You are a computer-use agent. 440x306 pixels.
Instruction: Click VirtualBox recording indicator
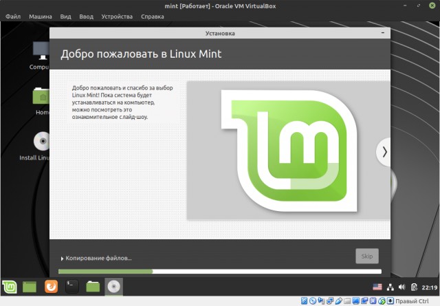(x=364, y=301)
